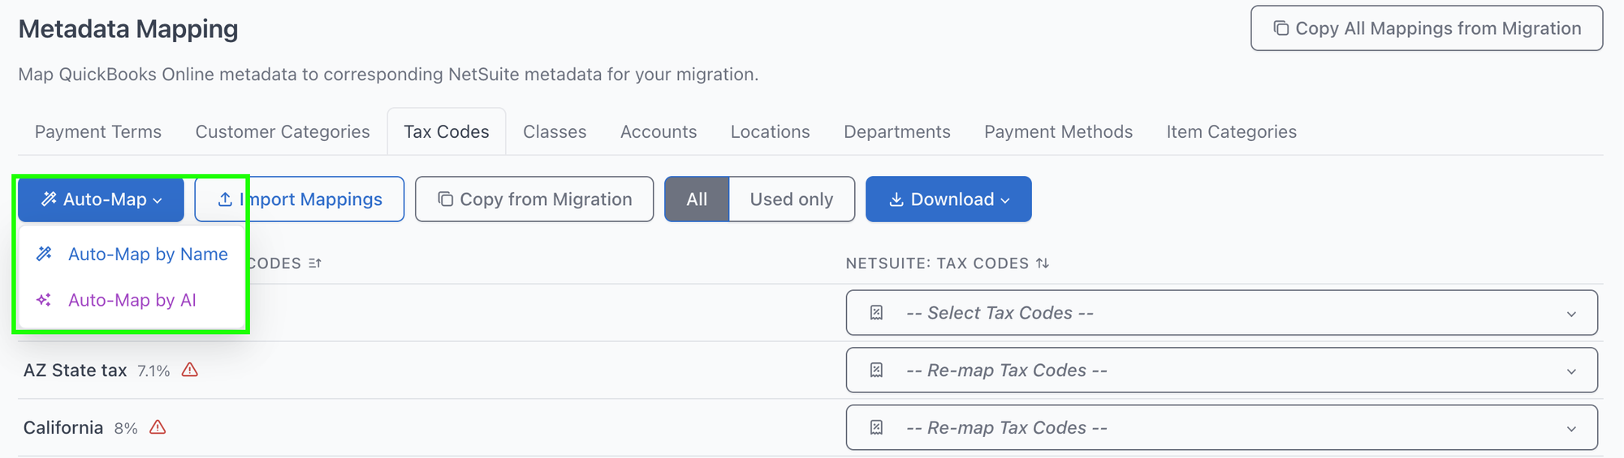Image resolution: width=1624 pixels, height=458 pixels.
Task: Click the copy icon on Copy from Migration
Action: [445, 199]
